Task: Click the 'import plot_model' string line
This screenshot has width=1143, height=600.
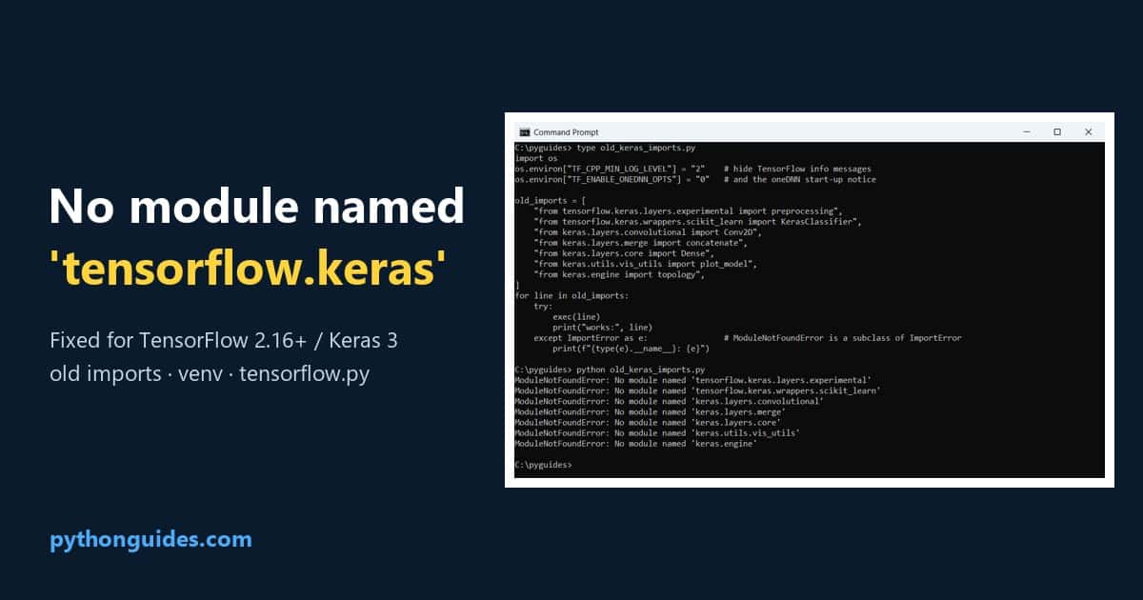Action: point(646,263)
